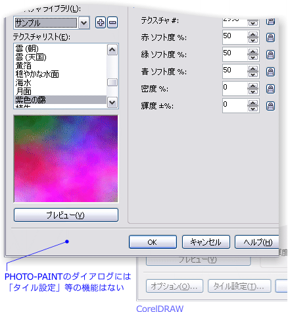Toggle lock for 輝度 ±%
Viewport: 288px width, 312px height.
pos(270,106)
